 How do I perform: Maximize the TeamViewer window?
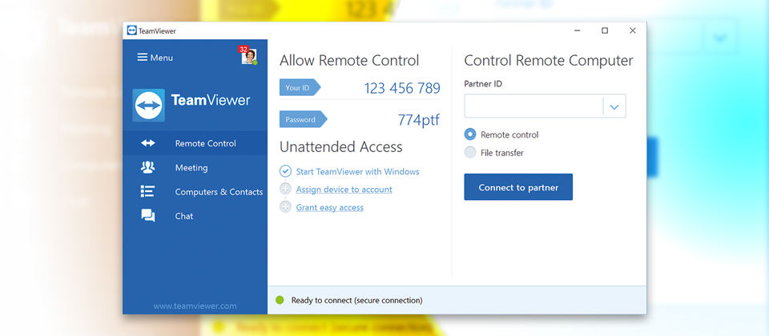pyautogui.click(x=605, y=30)
